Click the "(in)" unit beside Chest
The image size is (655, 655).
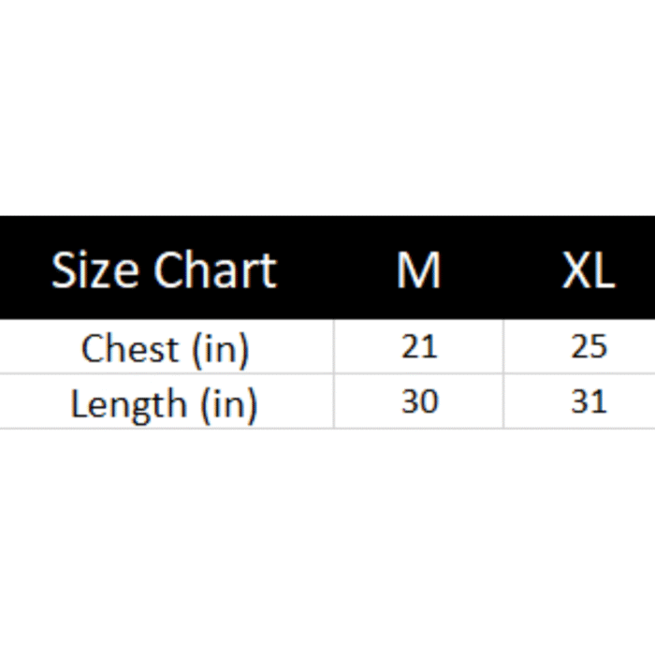(220, 349)
